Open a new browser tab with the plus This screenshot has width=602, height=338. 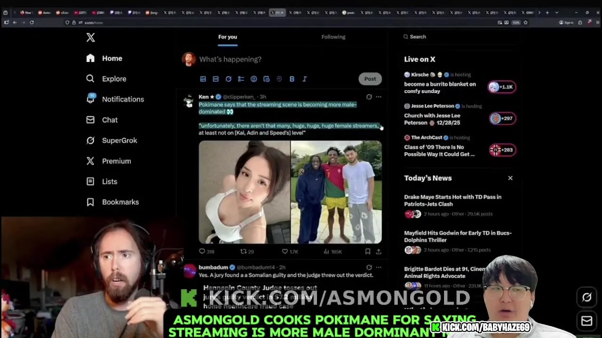point(547,13)
